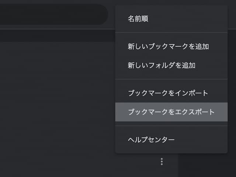This screenshot has height=177, width=236.
Task: Choose the highlighted ブックマークをエクスポート item
Action: pos(171,112)
